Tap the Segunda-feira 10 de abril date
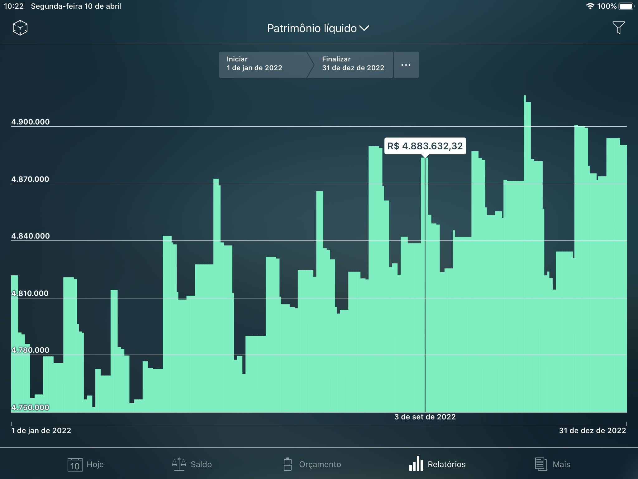 click(76, 6)
